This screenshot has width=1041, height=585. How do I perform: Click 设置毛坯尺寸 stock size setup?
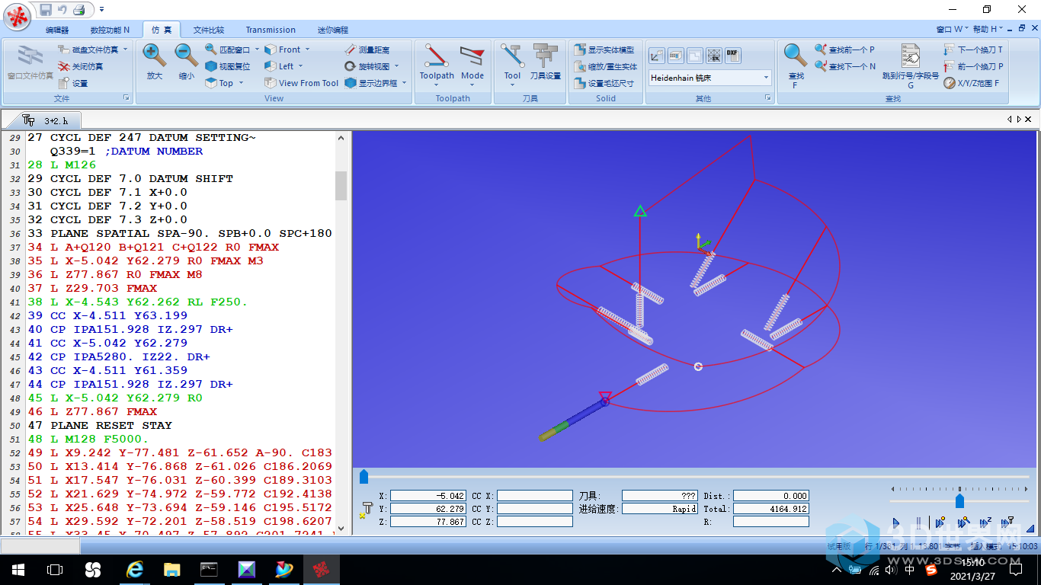(x=604, y=83)
